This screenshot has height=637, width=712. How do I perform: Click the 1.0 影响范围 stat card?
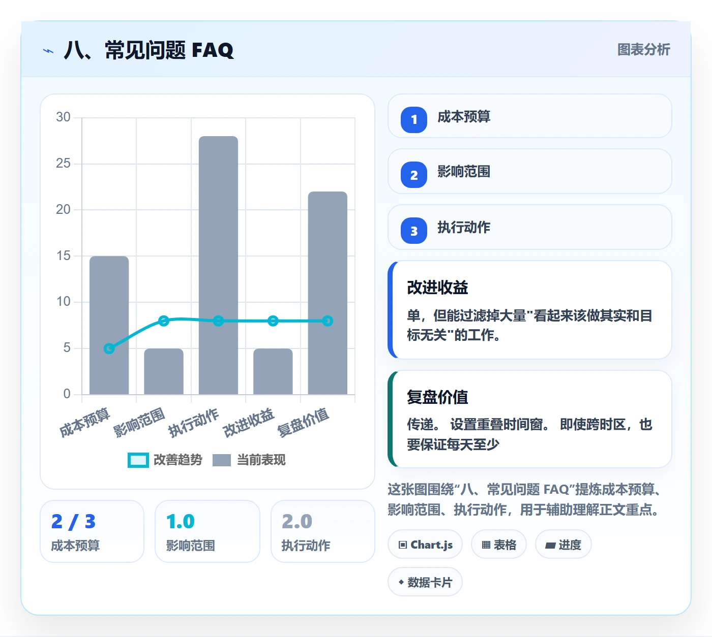click(207, 531)
